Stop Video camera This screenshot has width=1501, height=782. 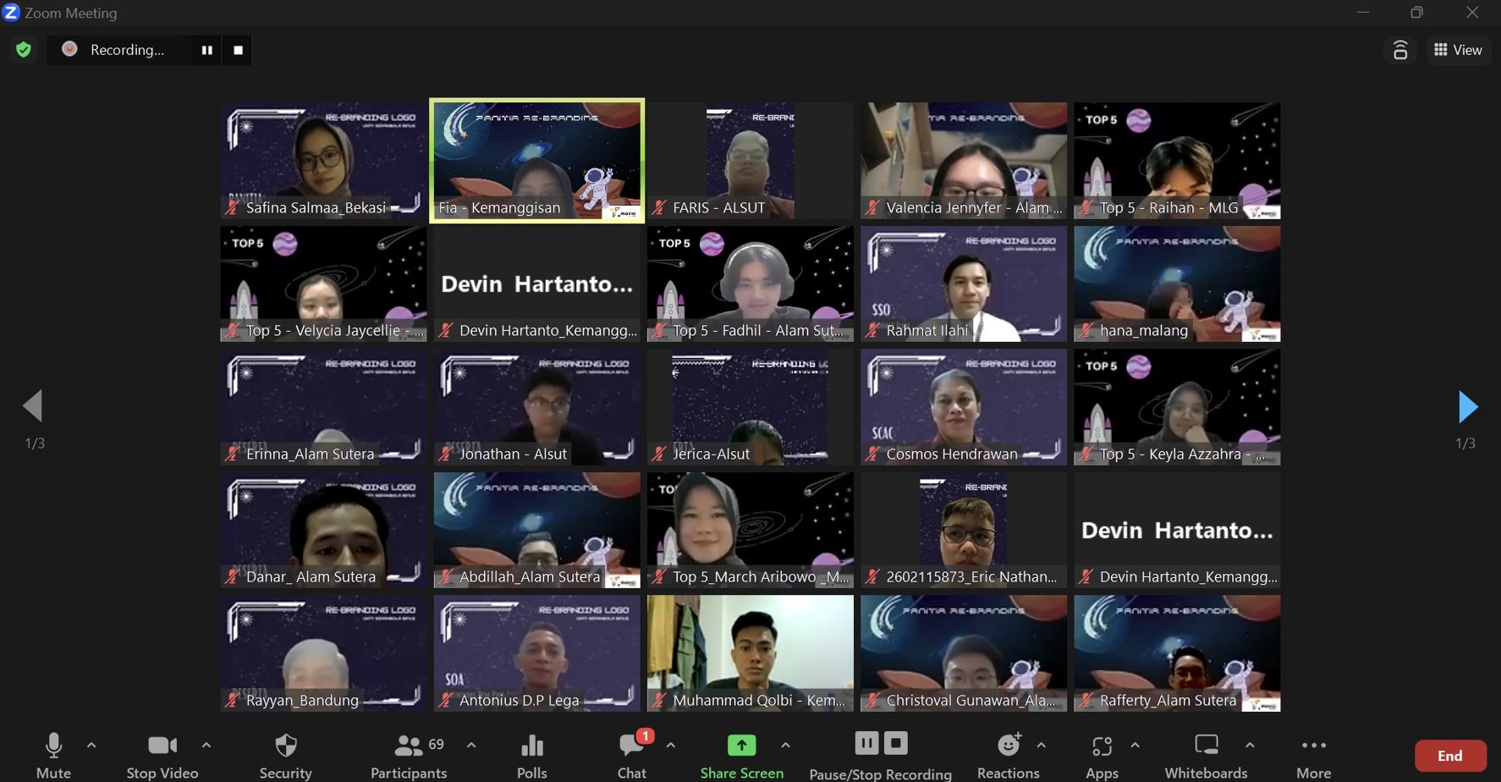[162, 755]
